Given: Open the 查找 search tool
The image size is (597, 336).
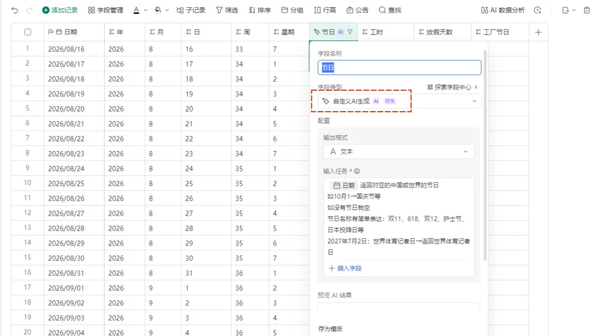Looking at the screenshot, I should pyautogui.click(x=390, y=11).
